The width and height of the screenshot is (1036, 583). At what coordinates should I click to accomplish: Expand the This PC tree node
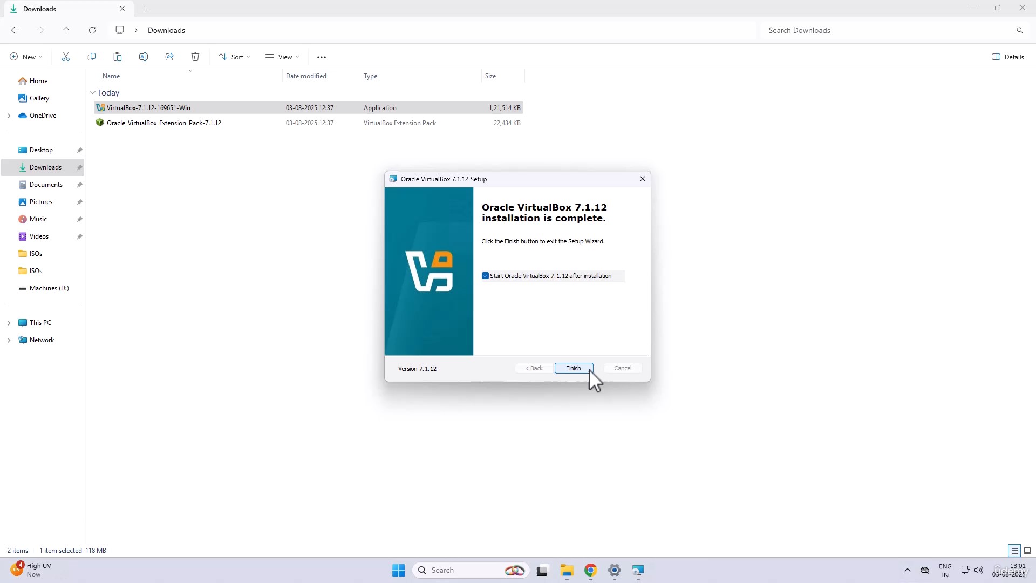pos(9,323)
